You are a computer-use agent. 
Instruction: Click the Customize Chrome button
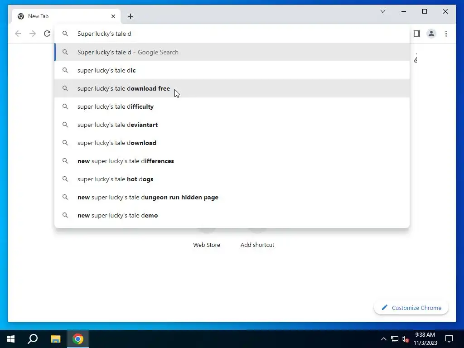tap(411, 308)
